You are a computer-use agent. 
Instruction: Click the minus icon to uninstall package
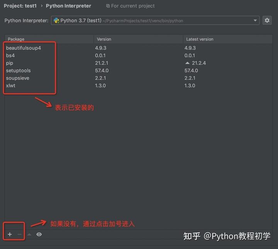tap(20, 234)
